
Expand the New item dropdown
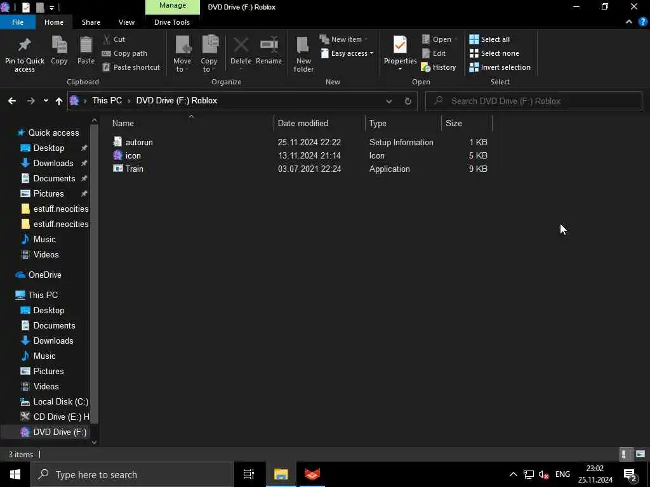[343, 39]
